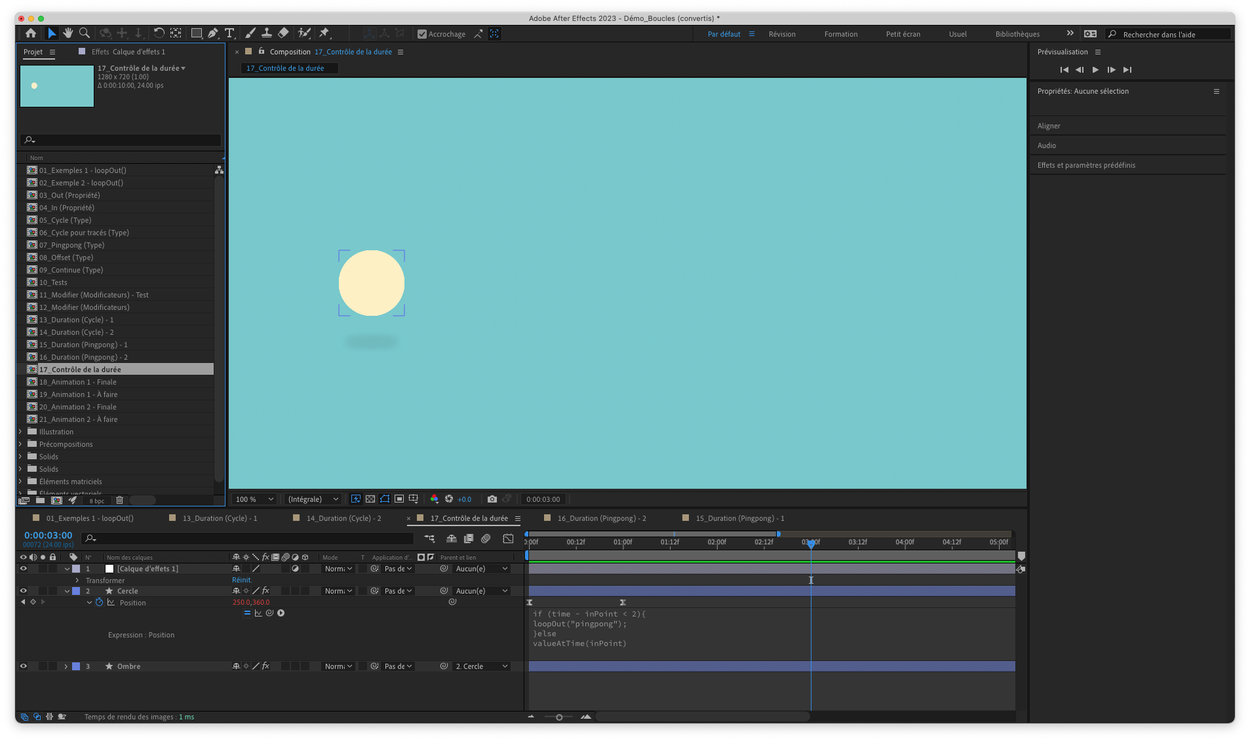Open the 100 % zoom dropdown

point(255,499)
